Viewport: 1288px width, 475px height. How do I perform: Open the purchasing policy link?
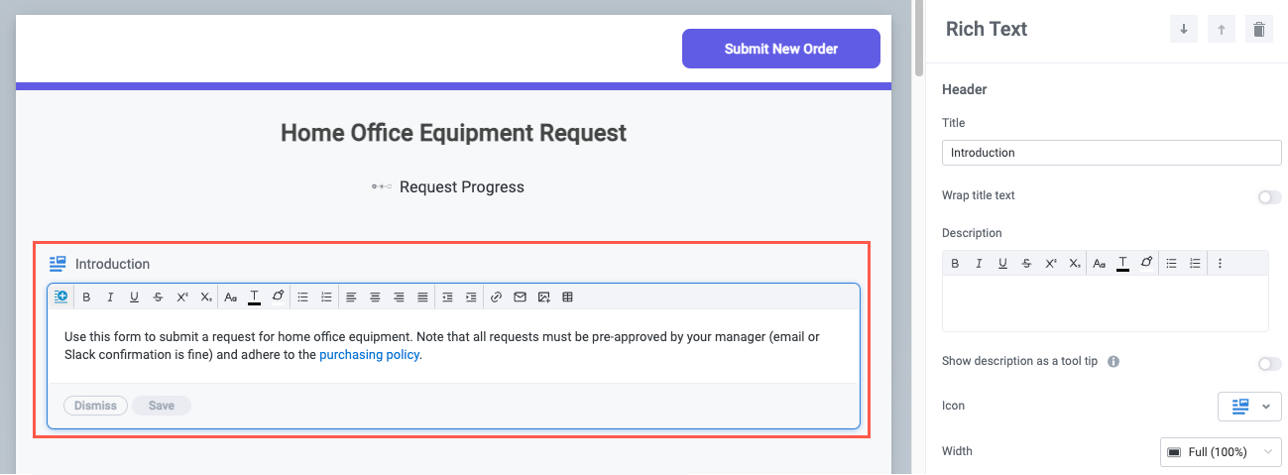click(369, 355)
